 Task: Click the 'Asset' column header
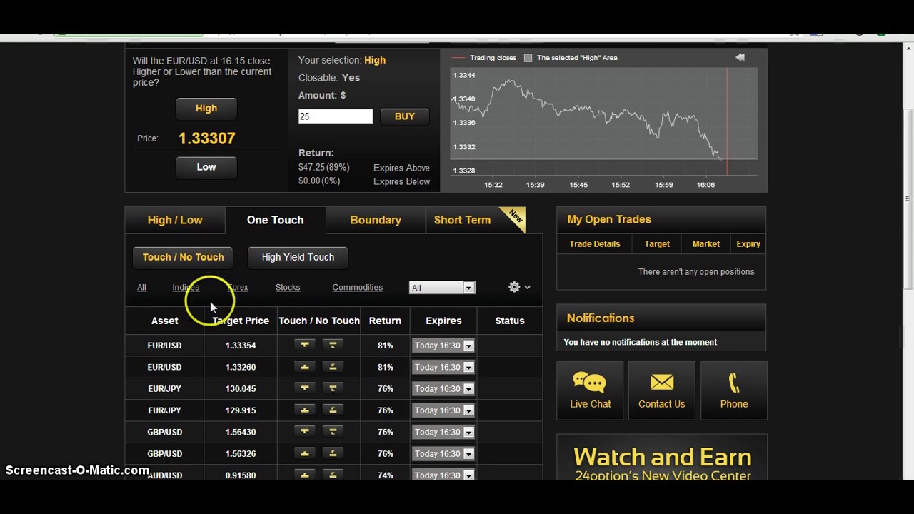[x=164, y=321]
